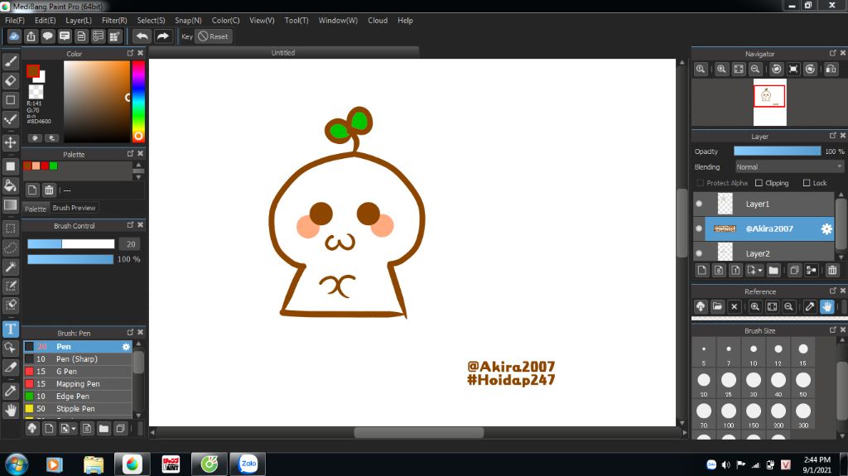The width and height of the screenshot is (848, 476).
Task: Choose the Lasso selection tool
Action: pos(10,248)
